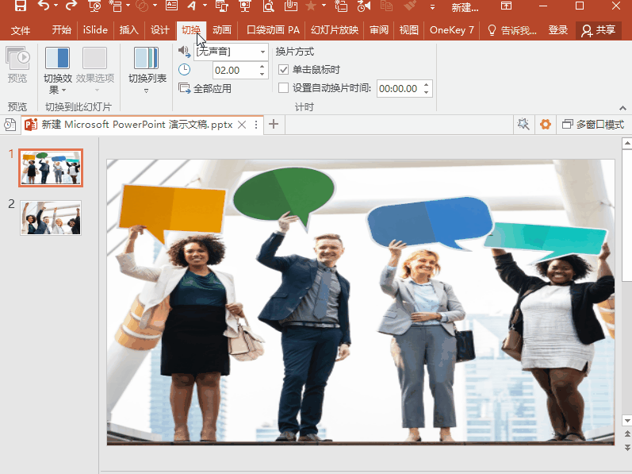Click the document history icon left of file tab
Viewport: 632px width, 474px height.
click(x=10, y=125)
